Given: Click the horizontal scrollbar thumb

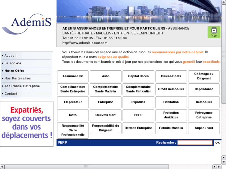Looking at the screenshot, I should point(87,167).
